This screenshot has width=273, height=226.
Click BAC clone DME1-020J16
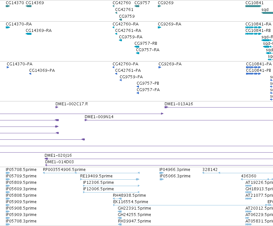(x=58, y=155)
